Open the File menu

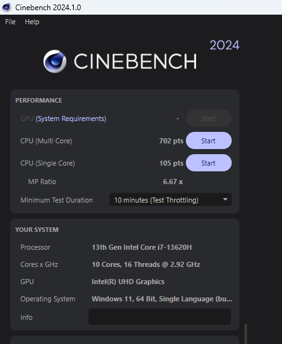(10, 22)
